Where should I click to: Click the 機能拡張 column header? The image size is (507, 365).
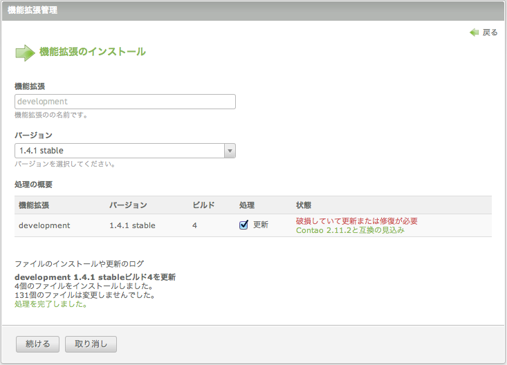(34, 205)
